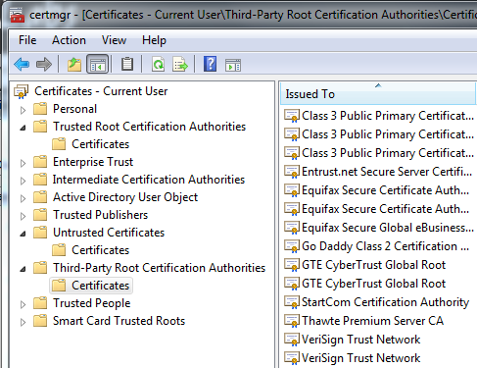Select Enterprise Trust in the tree
The width and height of the screenshot is (477, 368).
[x=93, y=162]
